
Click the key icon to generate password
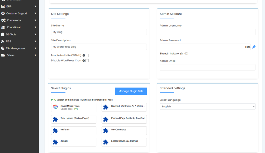254,47
